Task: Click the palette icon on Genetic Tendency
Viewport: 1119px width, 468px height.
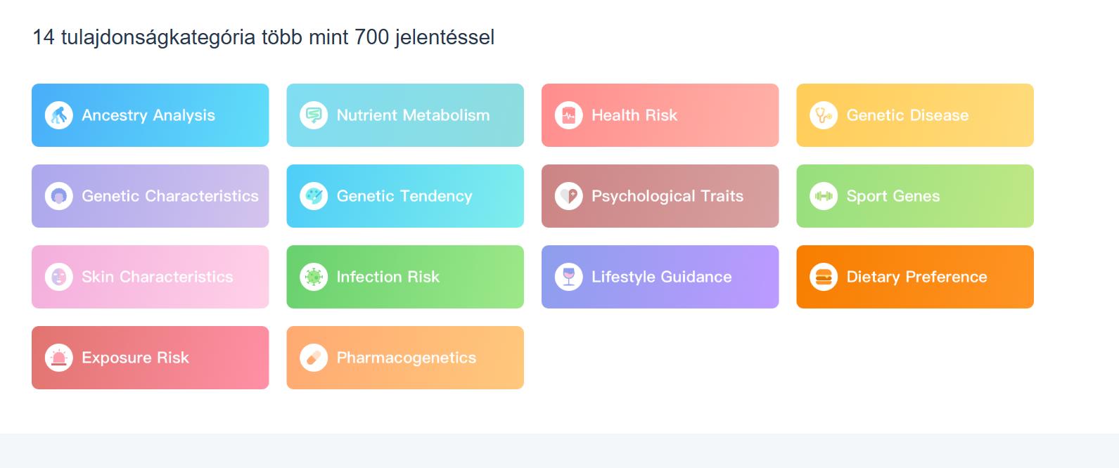Action: pyautogui.click(x=314, y=196)
